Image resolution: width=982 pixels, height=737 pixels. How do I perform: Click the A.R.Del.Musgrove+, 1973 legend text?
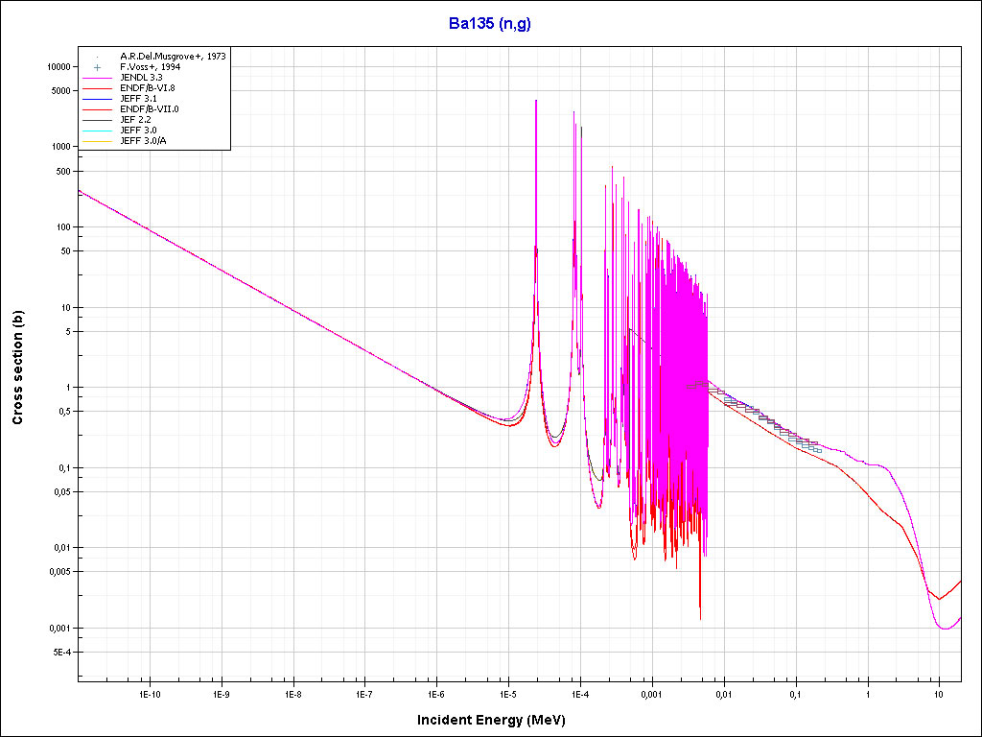click(173, 57)
